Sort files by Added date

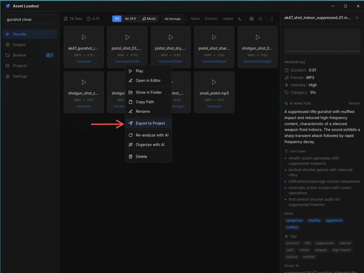[x=228, y=19]
